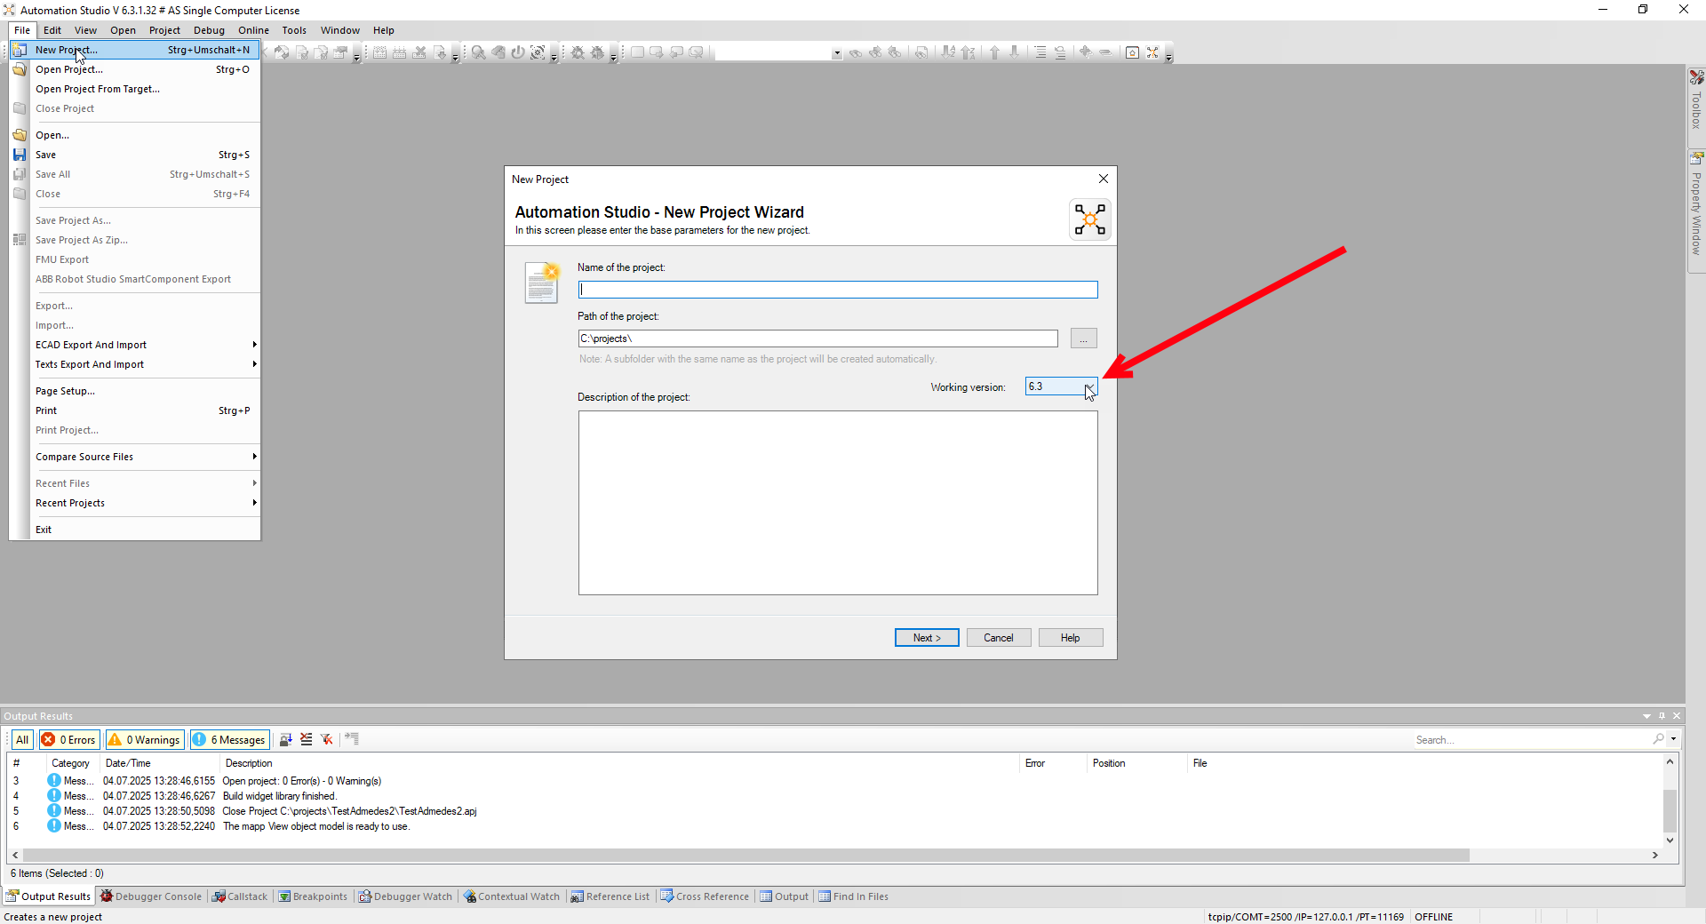Click the ascending A-Z sort toolbar icon
The height and width of the screenshot is (924, 1706).
948,52
